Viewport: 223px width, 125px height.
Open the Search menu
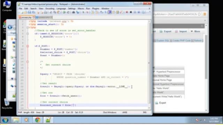(33, 9)
